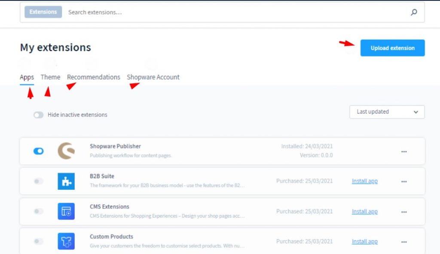The height and width of the screenshot is (254, 440).
Task: Open the Last updated sort dropdown
Action: point(387,112)
